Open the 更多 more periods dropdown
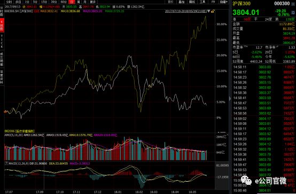The image size is (296, 194). pos(92,2)
